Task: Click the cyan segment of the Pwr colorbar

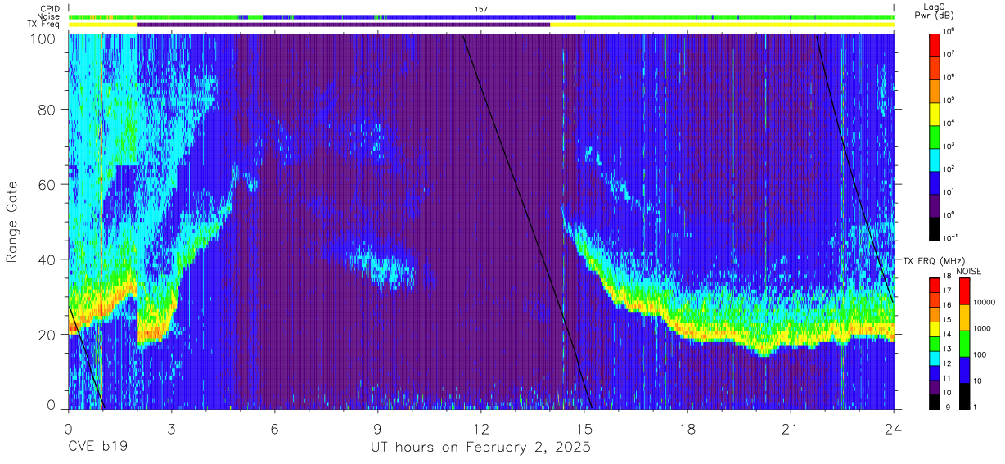Action: 935,160
